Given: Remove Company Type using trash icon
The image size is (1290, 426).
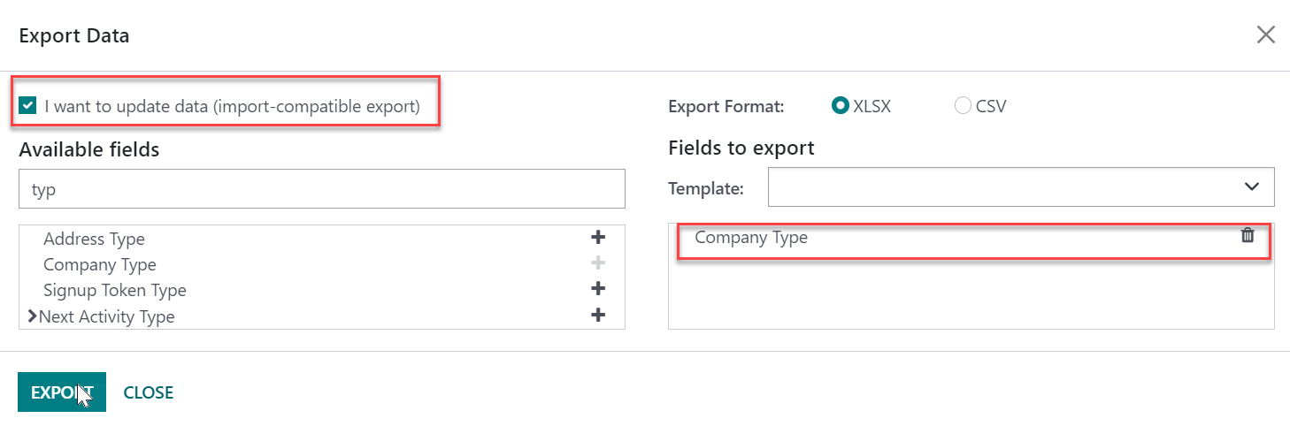Looking at the screenshot, I should 1248,235.
